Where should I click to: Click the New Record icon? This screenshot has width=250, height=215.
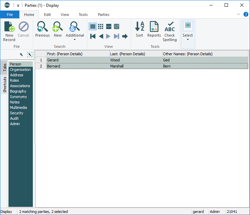tap(9, 27)
